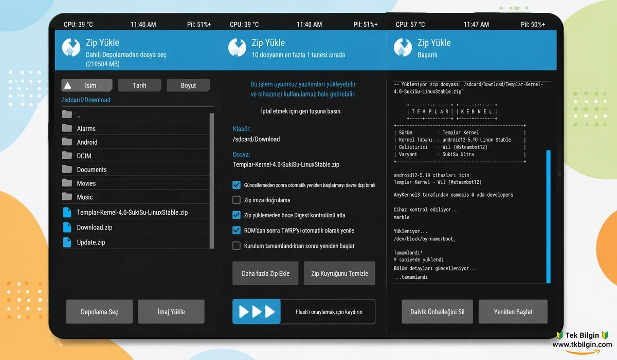The width and height of the screenshot is (617, 360).
Task: Click the 'Dosya:' label in queue panel
Action: point(242,154)
